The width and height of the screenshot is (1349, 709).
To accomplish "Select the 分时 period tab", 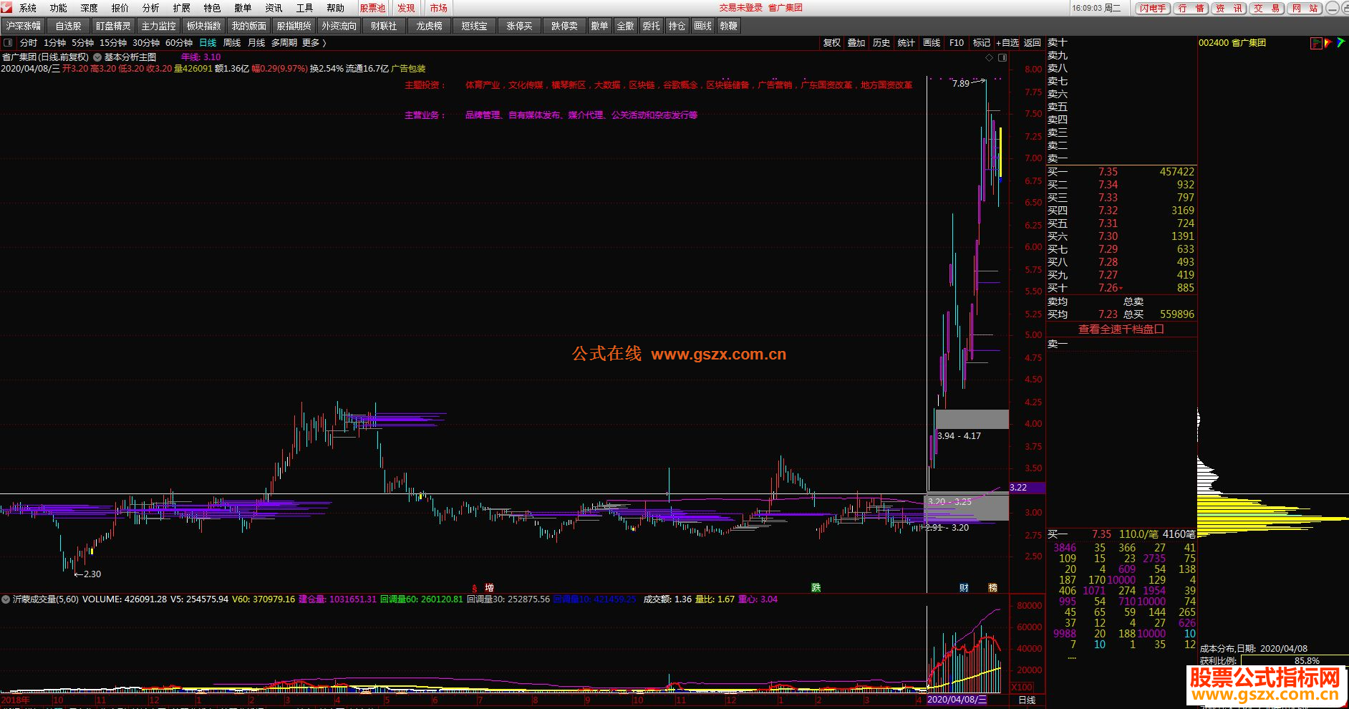I will 29,43.
